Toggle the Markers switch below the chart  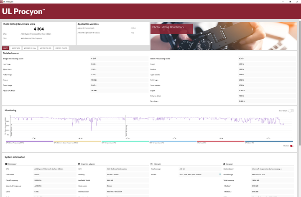[292, 146]
